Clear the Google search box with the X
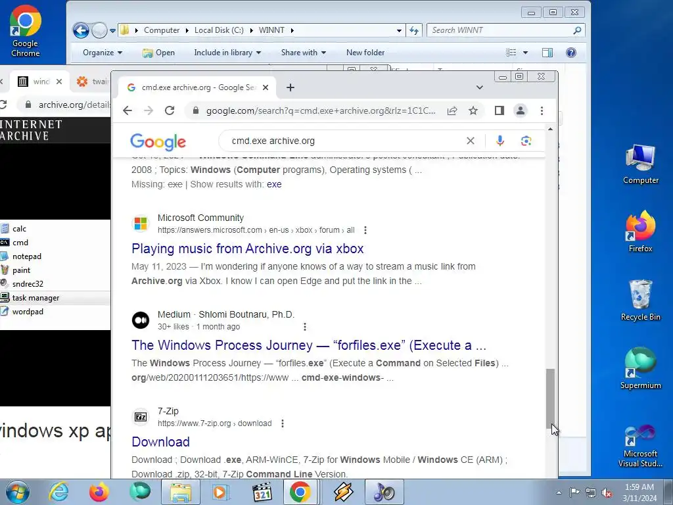This screenshot has height=505, width=673. pyautogui.click(x=471, y=141)
